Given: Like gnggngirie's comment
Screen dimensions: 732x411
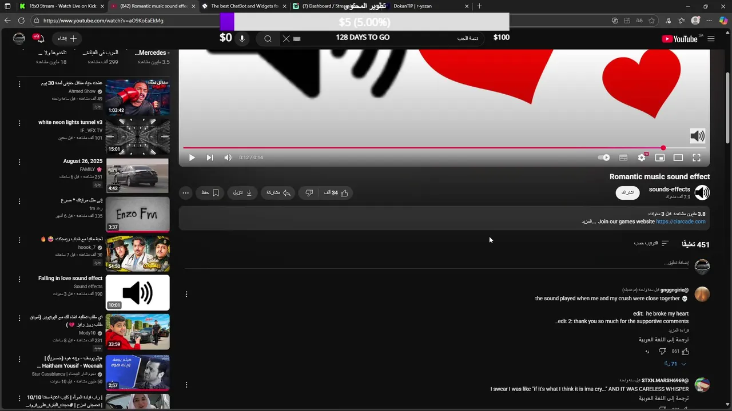Looking at the screenshot, I should coord(685,352).
